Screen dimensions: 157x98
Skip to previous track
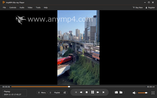tap(76, 92)
